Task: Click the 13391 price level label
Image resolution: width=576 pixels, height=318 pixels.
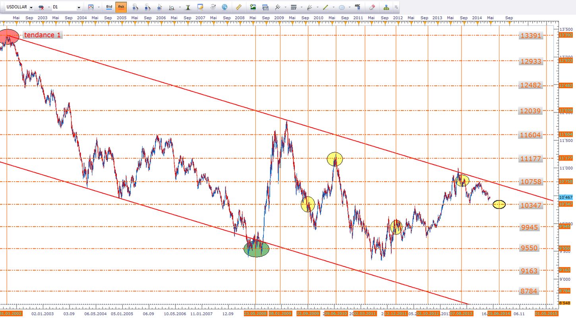Action: (530, 36)
